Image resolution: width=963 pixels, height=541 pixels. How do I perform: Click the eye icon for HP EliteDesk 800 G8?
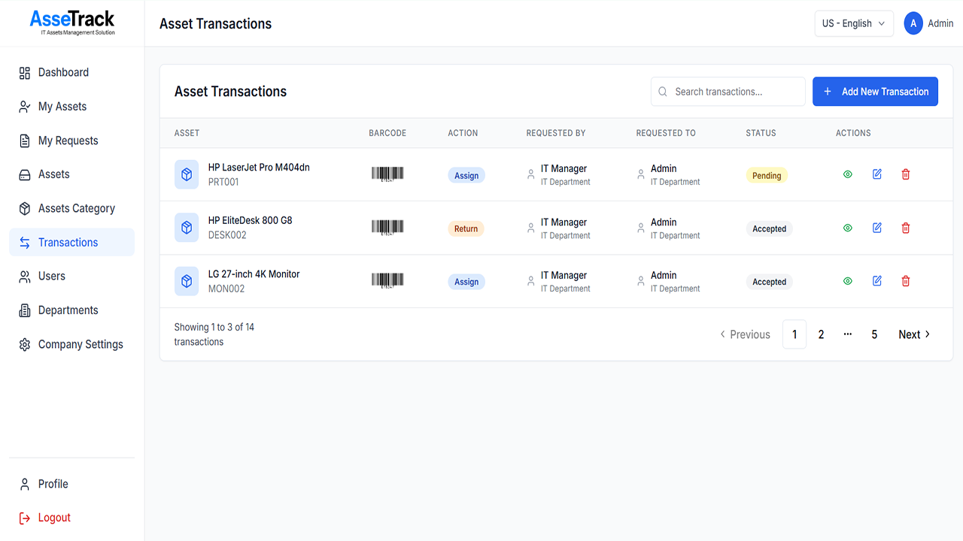tap(848, 228)
